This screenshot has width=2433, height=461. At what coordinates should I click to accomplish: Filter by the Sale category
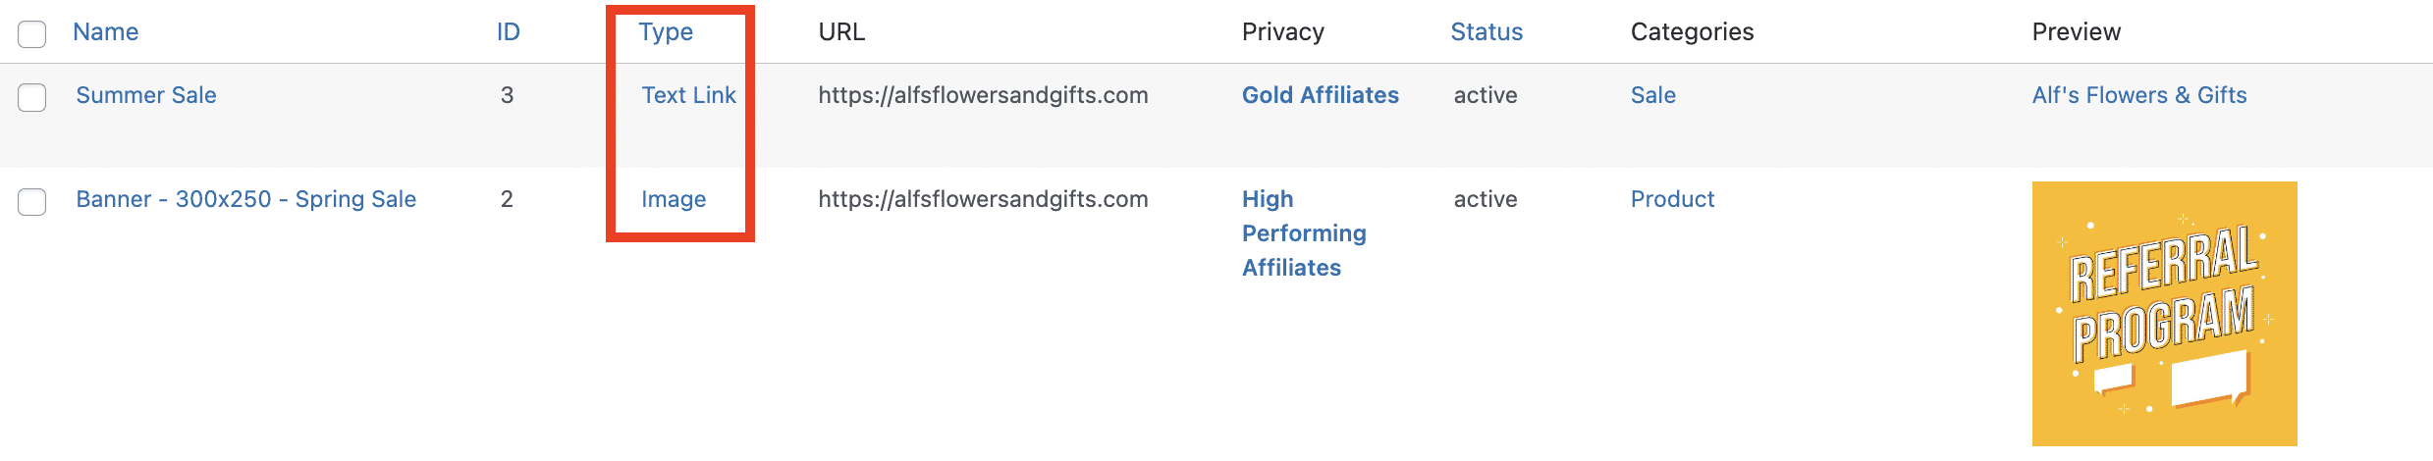[1653, 95]
